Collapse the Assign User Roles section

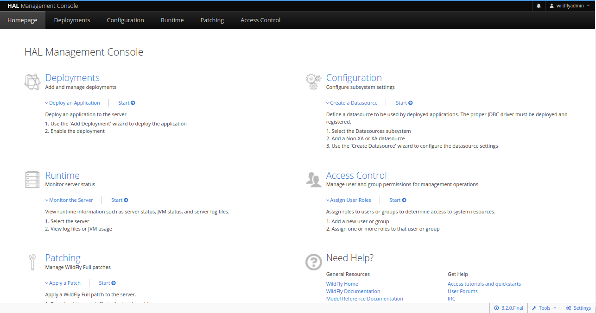pyautogui.click(x=349, y=200)
